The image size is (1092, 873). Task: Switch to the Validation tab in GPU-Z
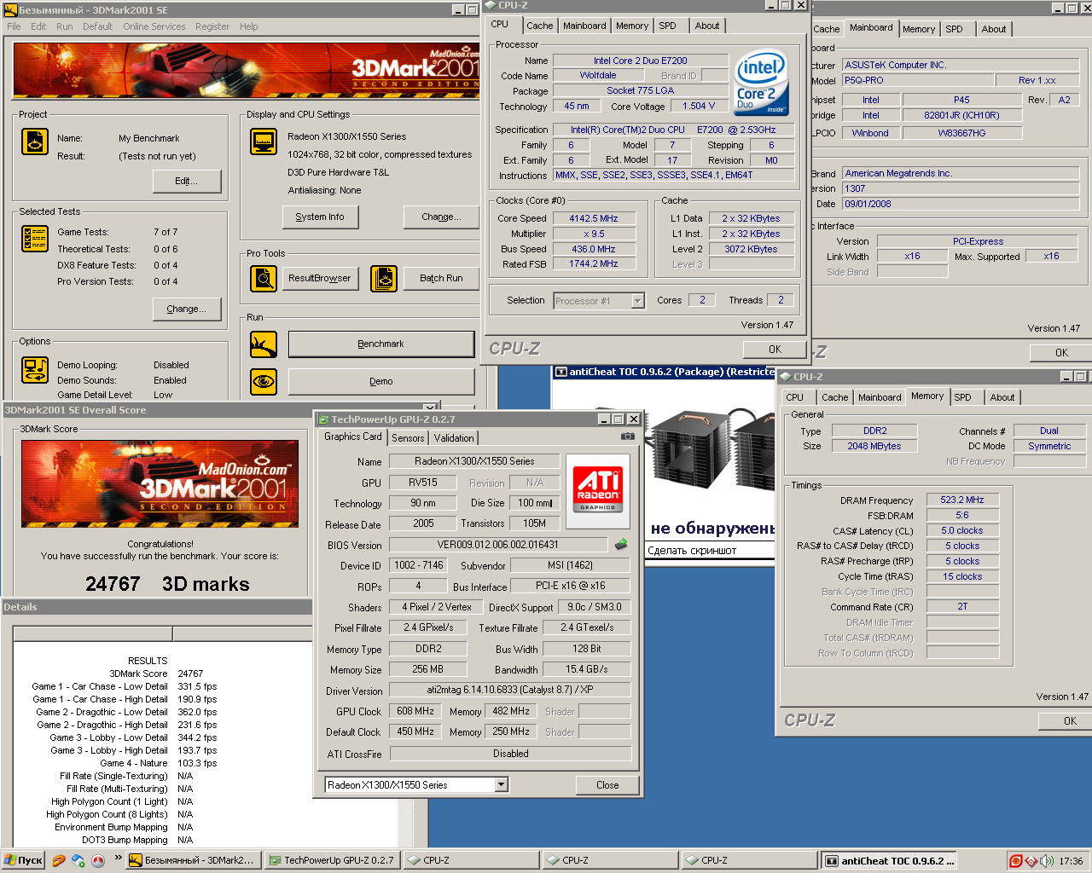pyautogui.click(x=454, y=438)
